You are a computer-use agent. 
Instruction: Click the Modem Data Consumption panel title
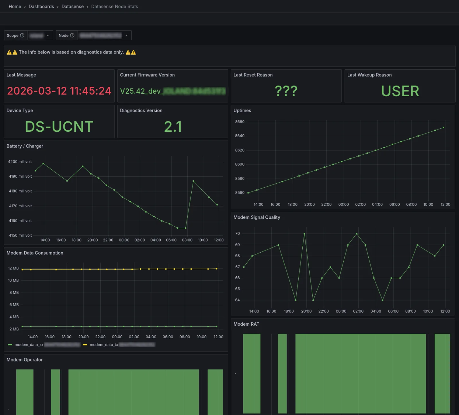[x=35, y=253]
